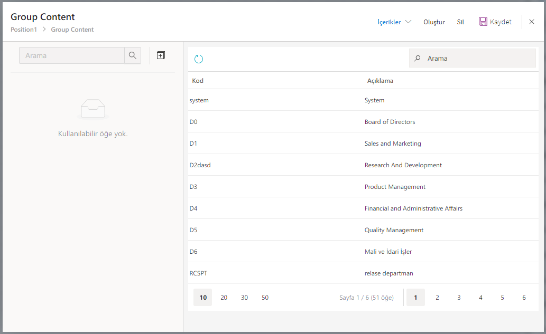The width and height of the screenshot is (546, 334).
Task: Click the Kaydet save button
Action: (x=495, y=22)
